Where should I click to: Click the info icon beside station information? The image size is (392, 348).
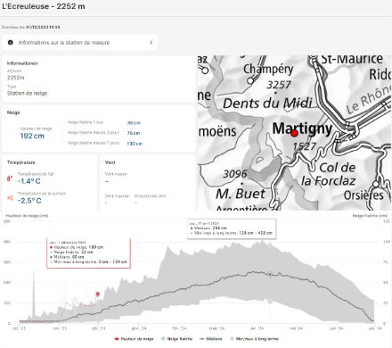(11, 43)
